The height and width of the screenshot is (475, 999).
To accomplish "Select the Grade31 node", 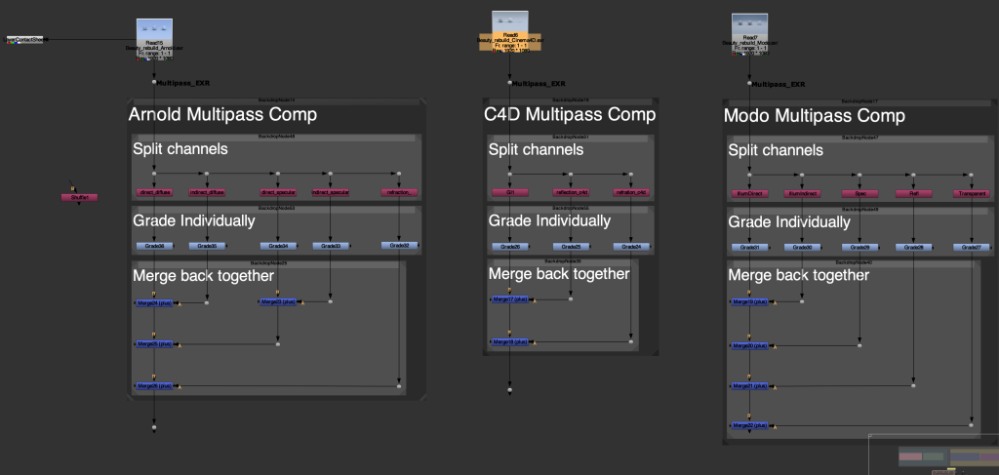I will pyautogui.click(x=749, y=247).
